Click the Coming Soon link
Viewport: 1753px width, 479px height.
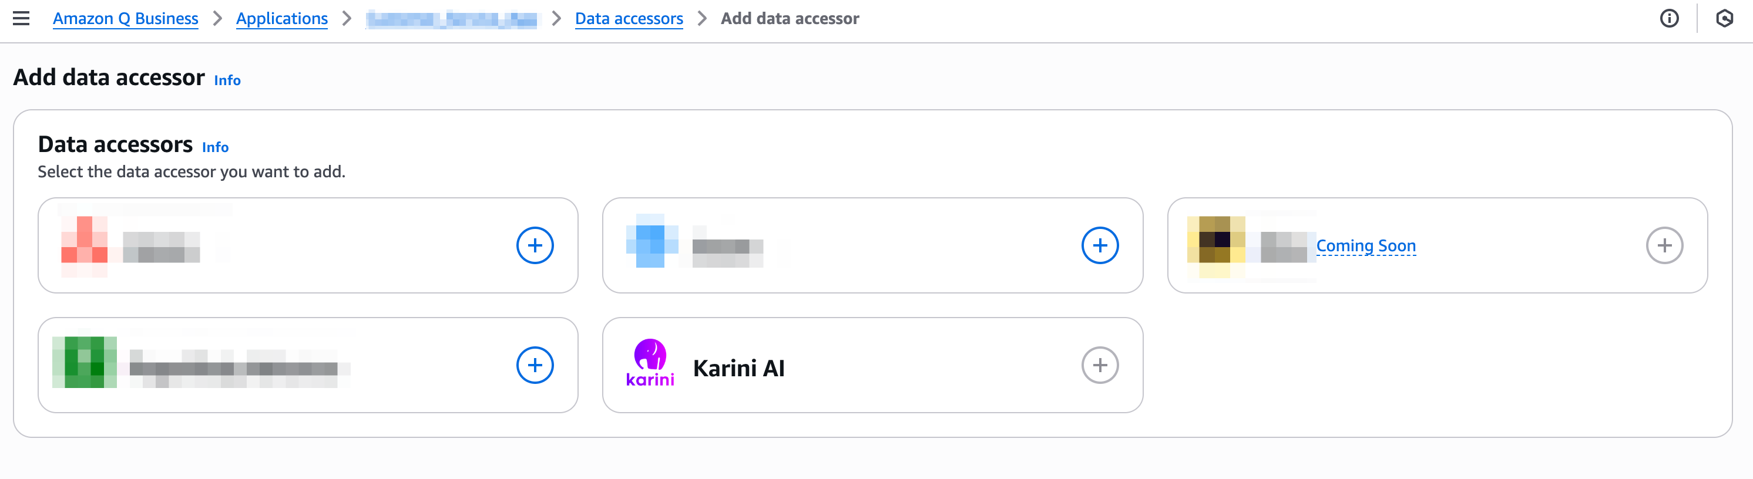pyautogui.click(x=1366, y=245)
